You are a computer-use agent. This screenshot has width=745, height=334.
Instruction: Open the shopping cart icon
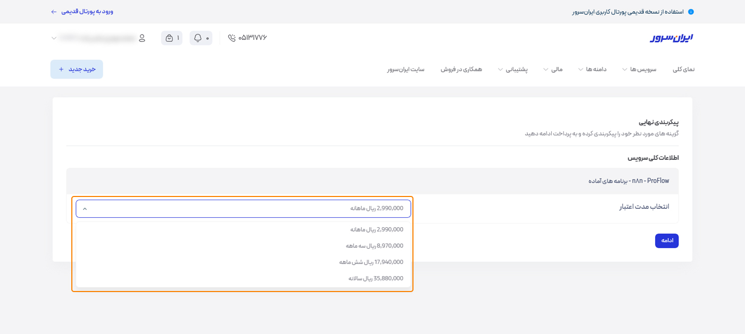[169, 38]
